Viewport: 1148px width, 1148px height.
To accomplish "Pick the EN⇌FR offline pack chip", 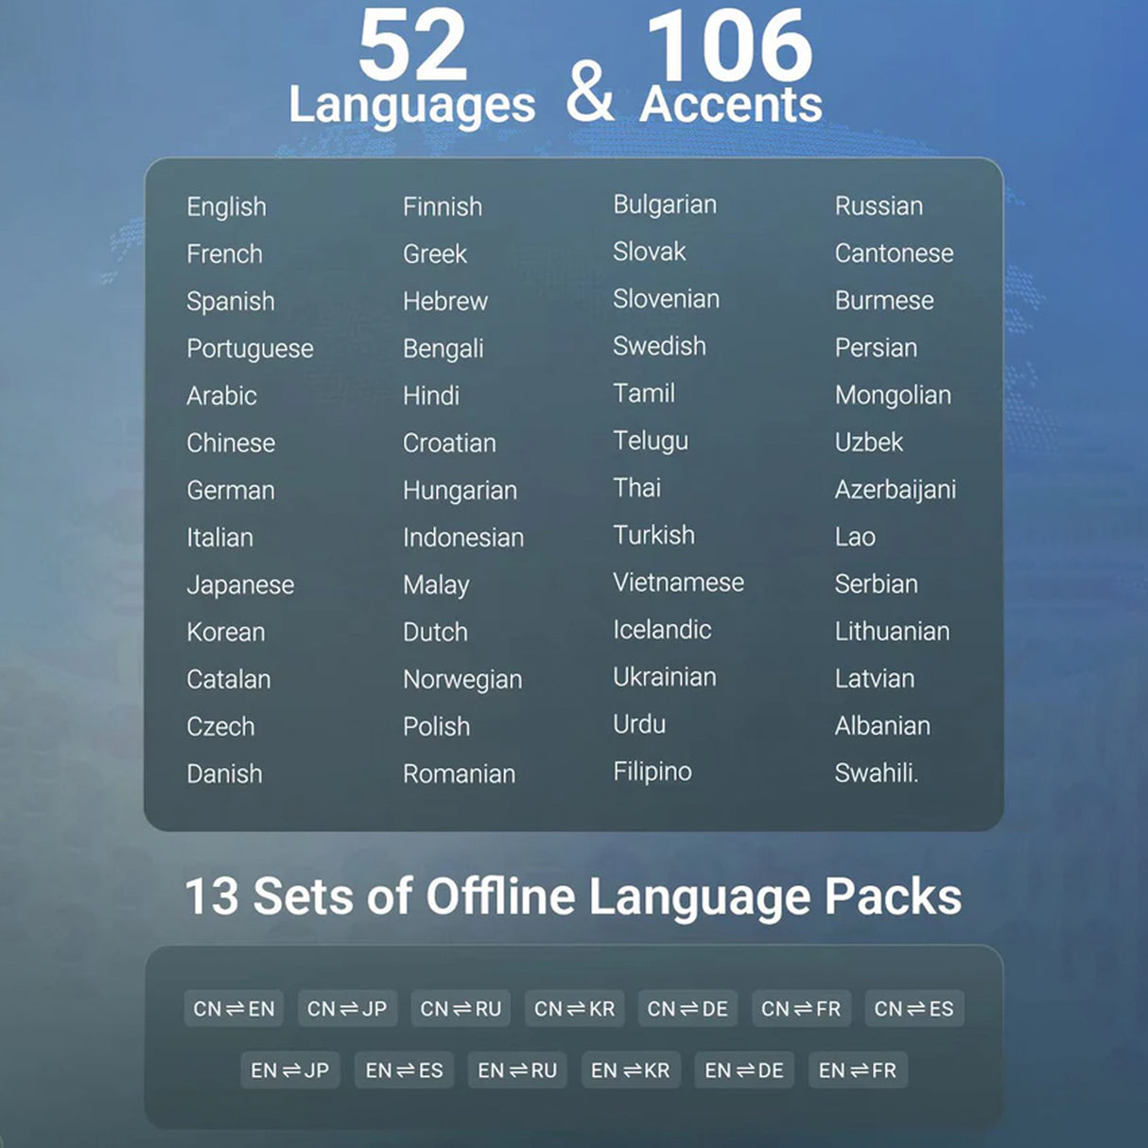I will pyautogui.click(x=858, y=1070).
